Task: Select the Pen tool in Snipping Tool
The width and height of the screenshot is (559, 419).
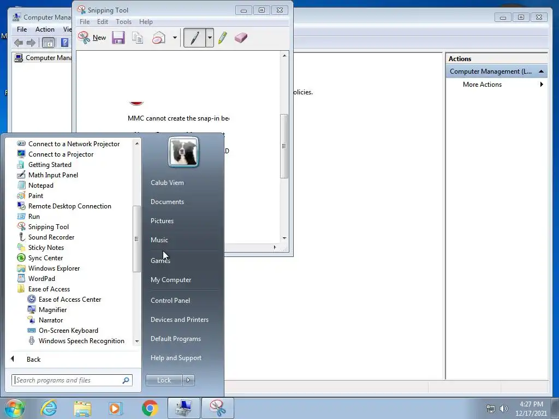Action: click(x=194, y=38)
